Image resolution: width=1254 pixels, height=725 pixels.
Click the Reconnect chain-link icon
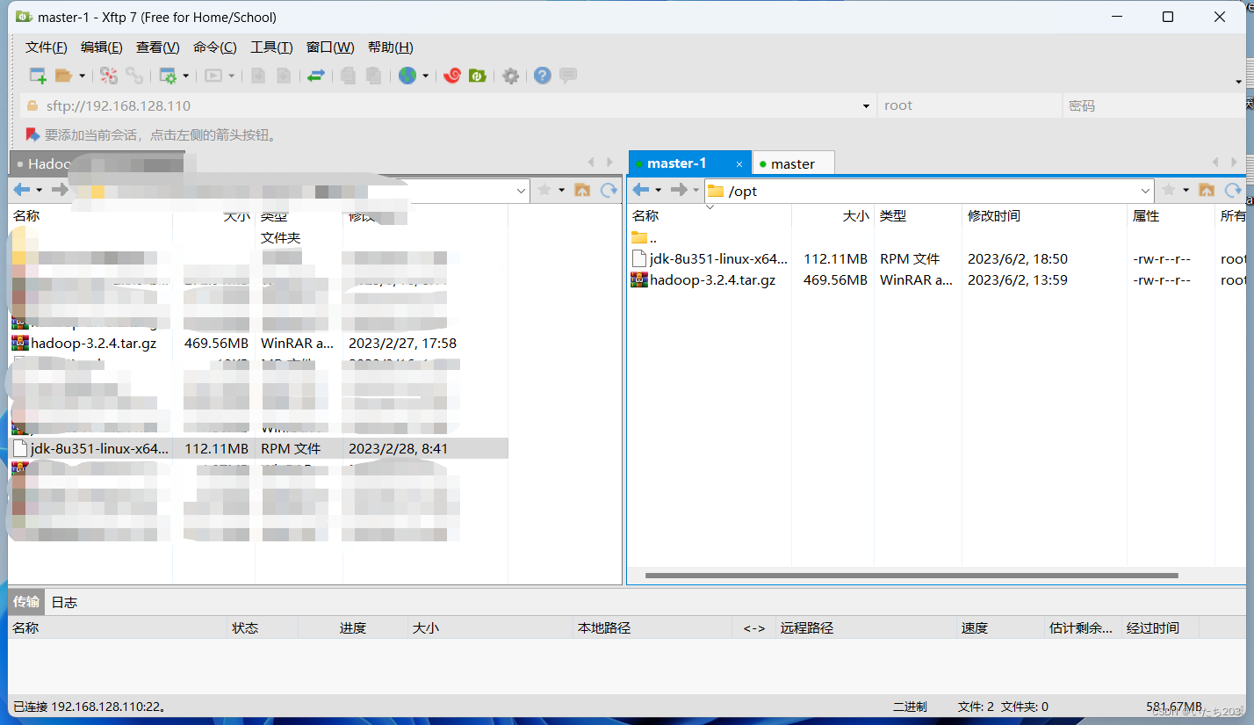[134, 76]
